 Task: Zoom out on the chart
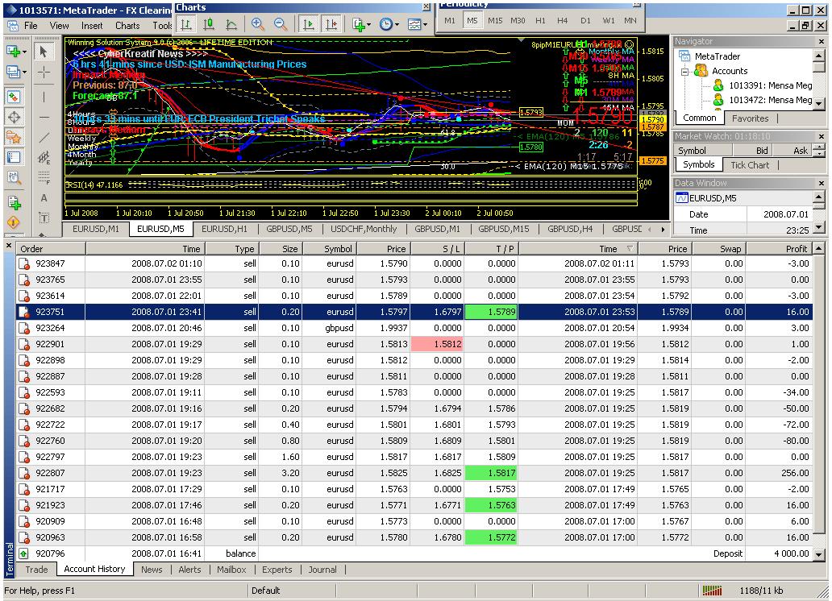coord(281,24)
